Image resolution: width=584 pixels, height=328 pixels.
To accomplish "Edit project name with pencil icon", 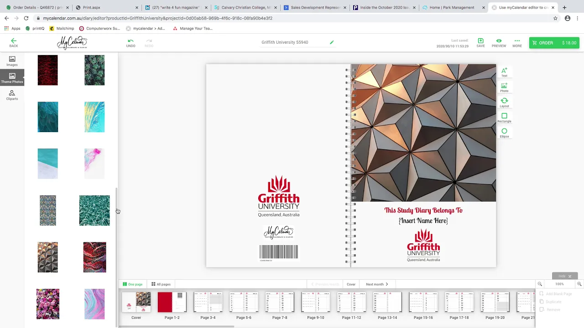I will [x=332, y=42].
